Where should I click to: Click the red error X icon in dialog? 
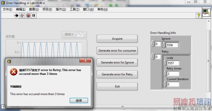click(x=14, y=72)
